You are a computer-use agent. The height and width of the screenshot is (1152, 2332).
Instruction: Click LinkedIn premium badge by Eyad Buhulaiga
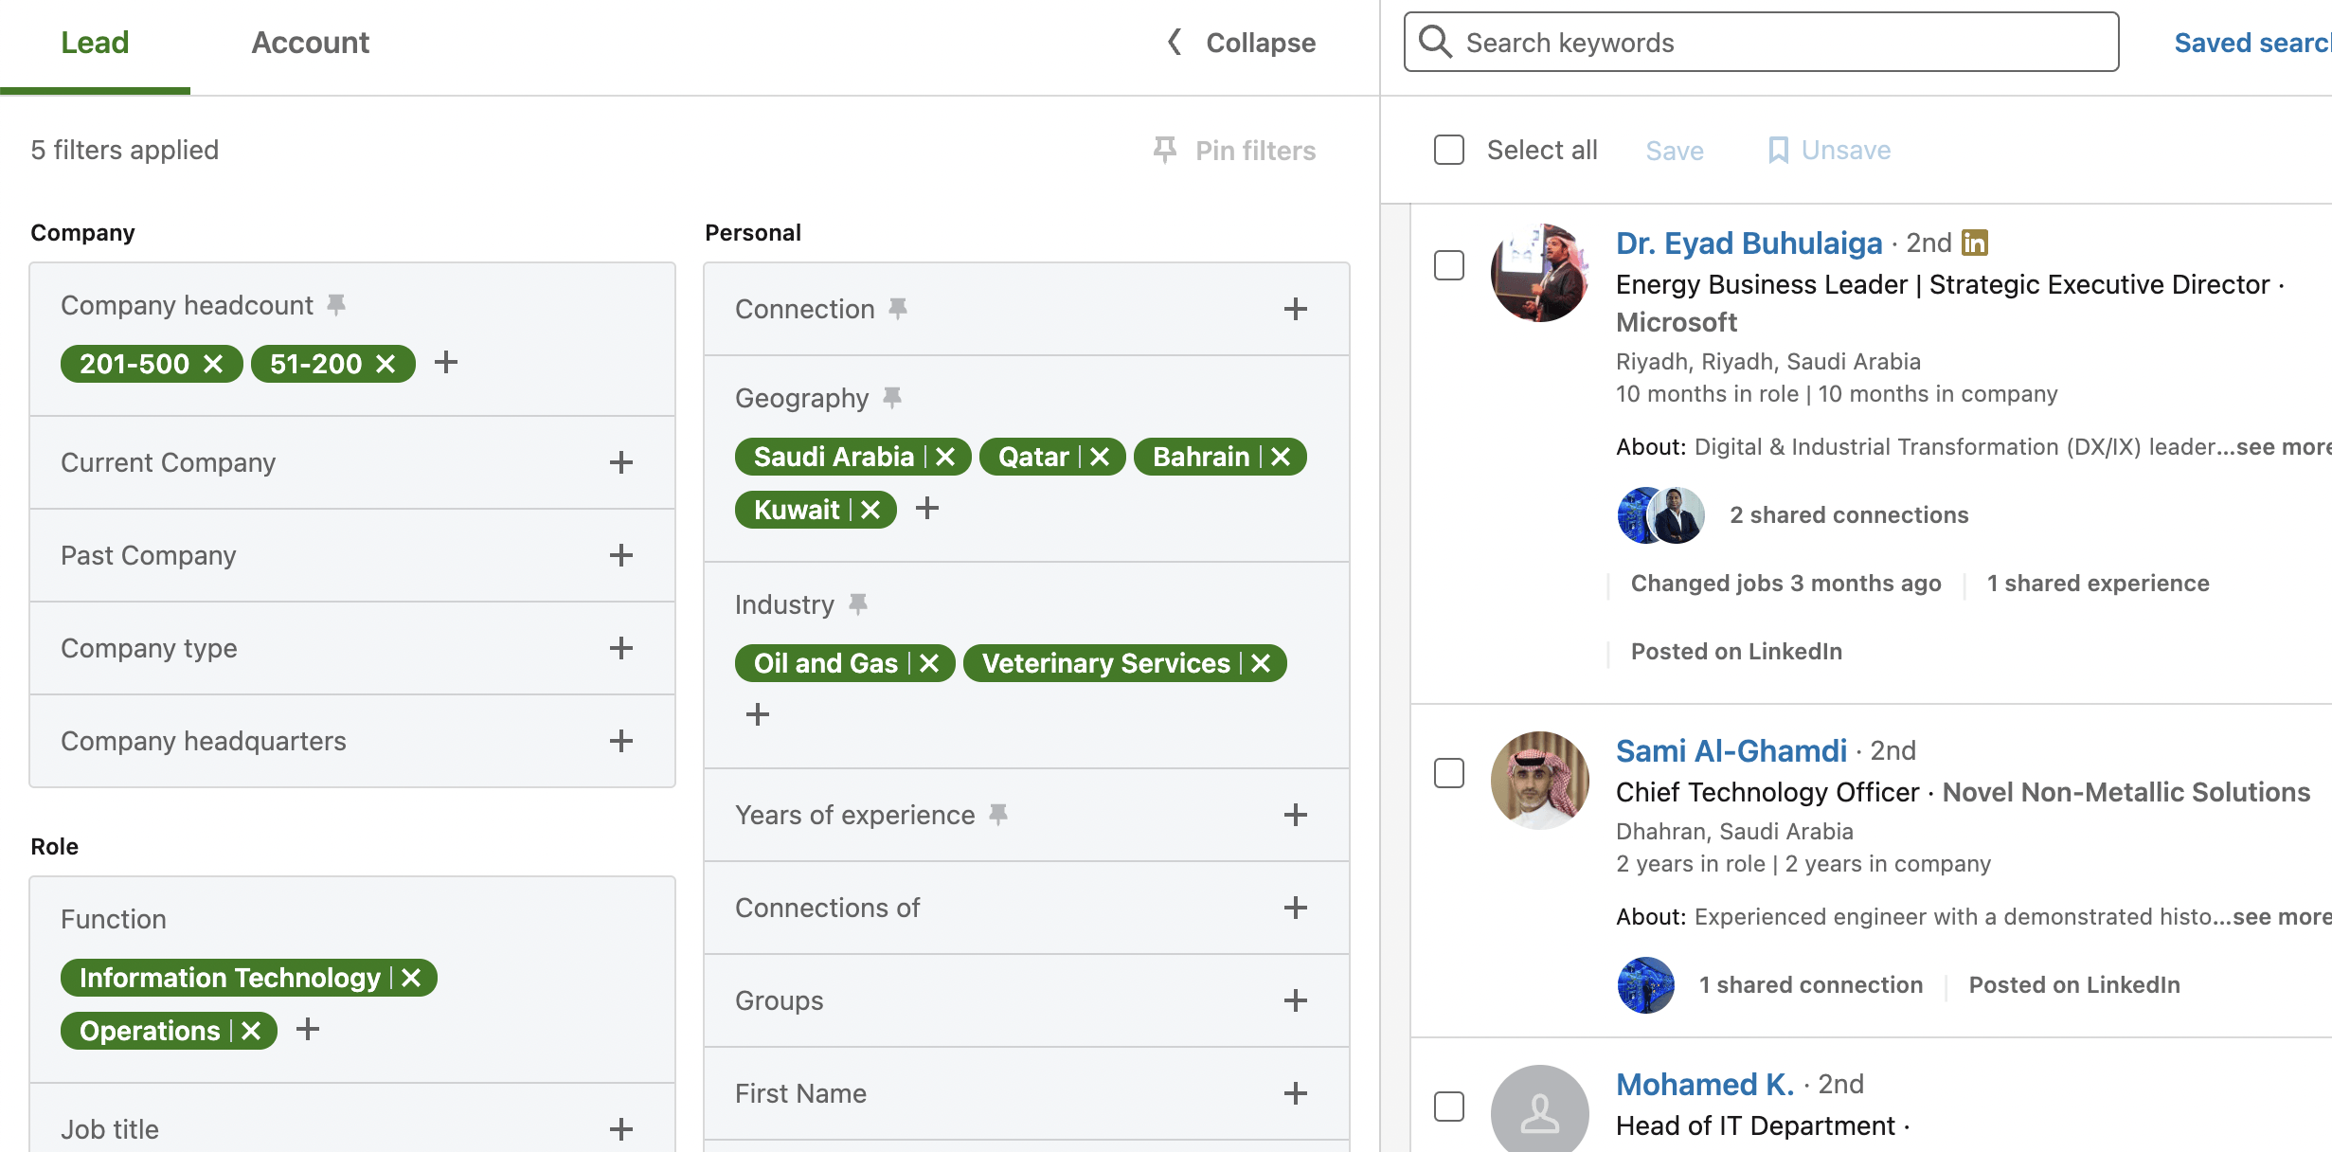1975,243
